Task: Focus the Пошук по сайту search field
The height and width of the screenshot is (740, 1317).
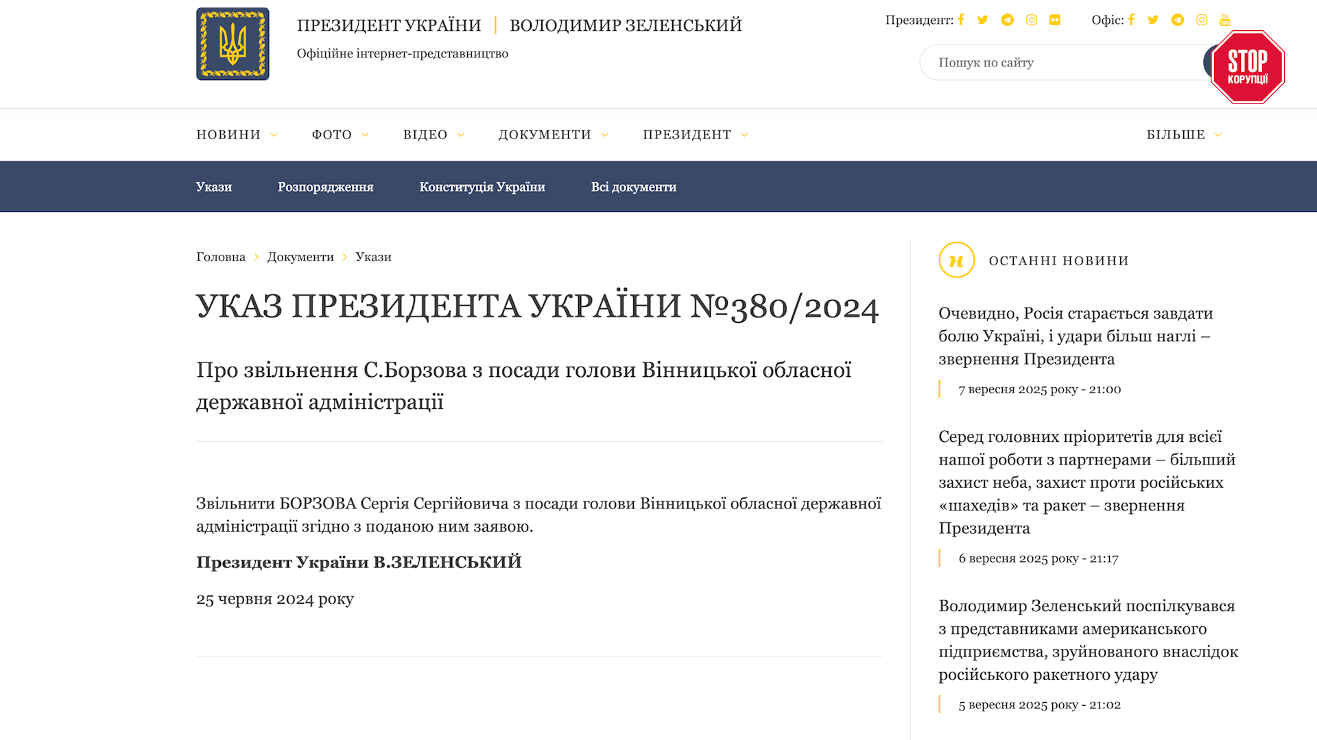Action: (x=1063, y=62)
